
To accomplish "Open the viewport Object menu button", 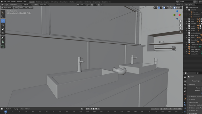I will pyautogui.click(x=31, y=8).
